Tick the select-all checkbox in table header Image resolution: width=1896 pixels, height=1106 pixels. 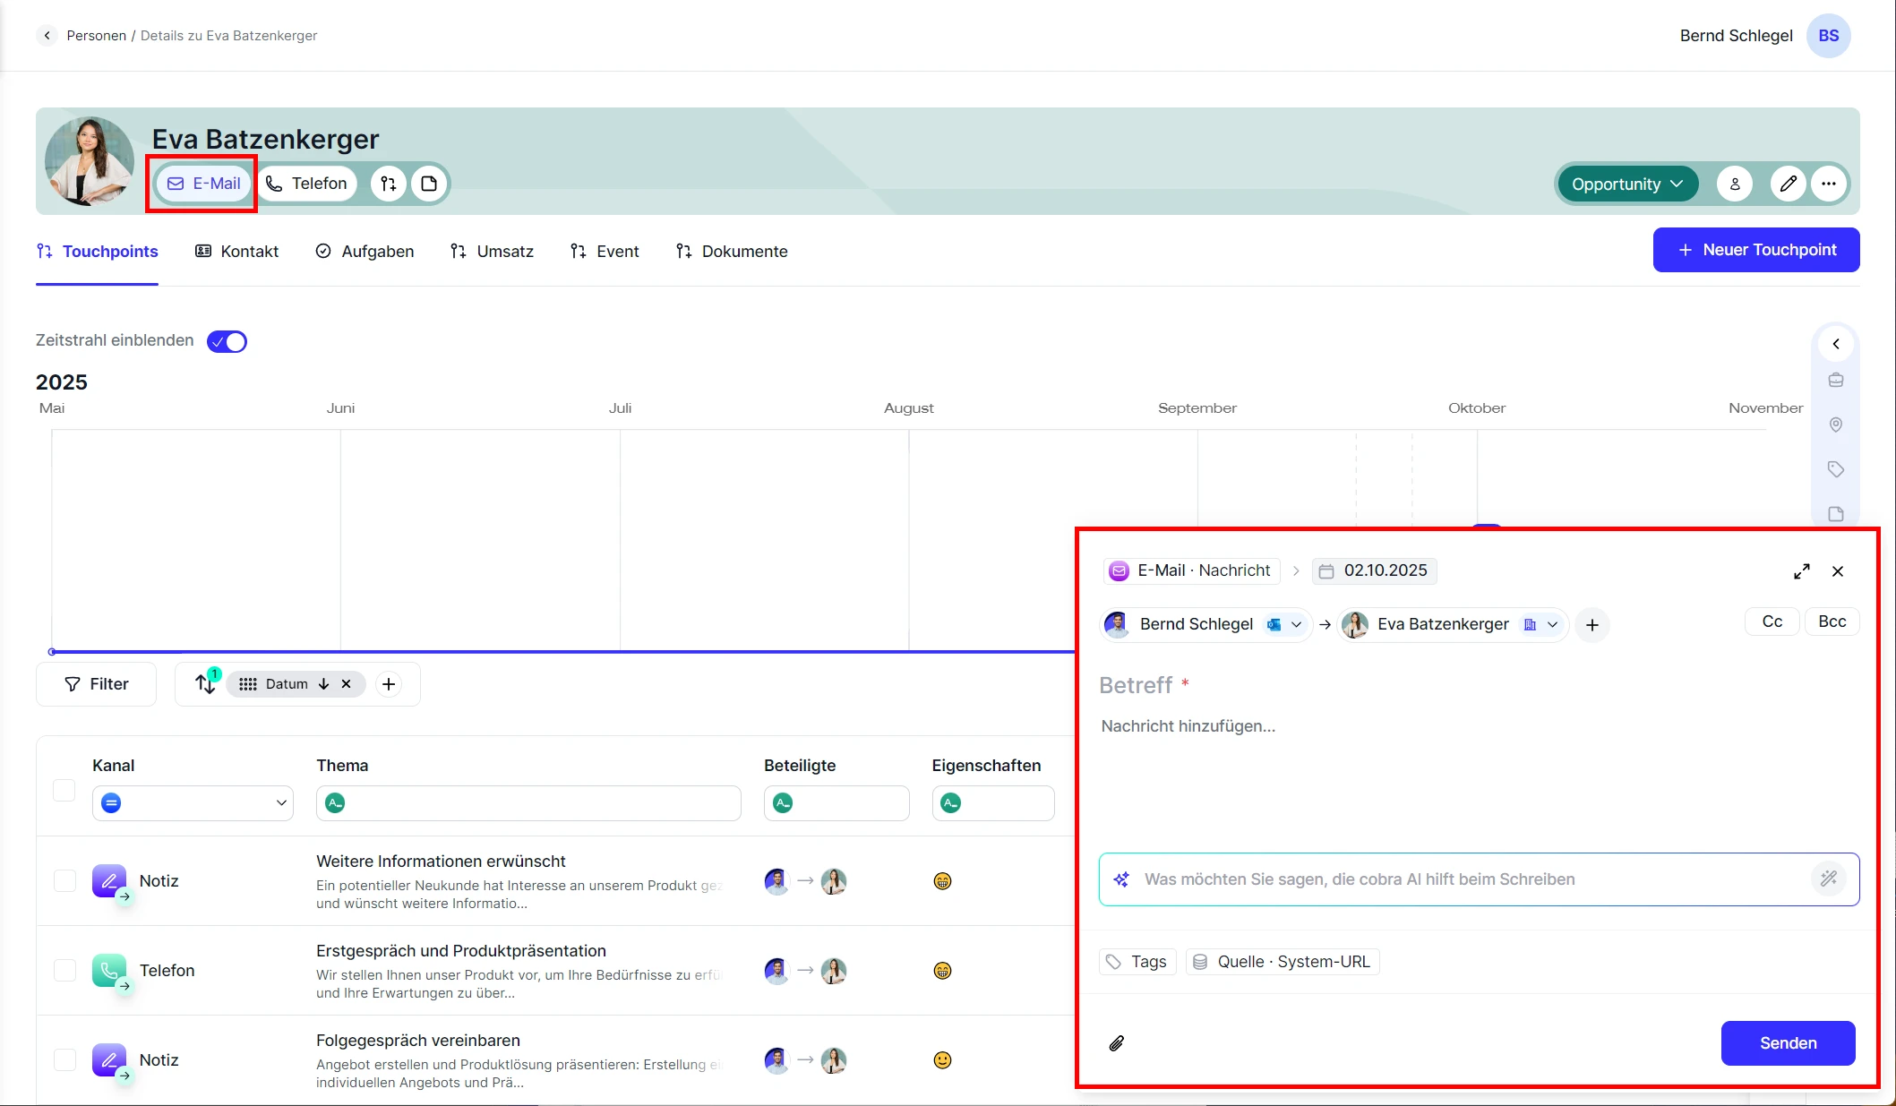point(64,790)
